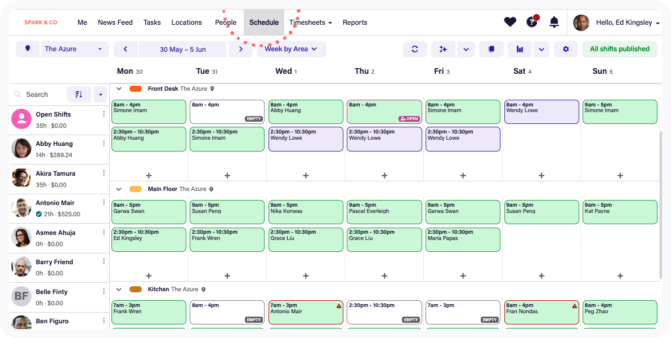Click the All shifts published button
This screenshot has width=671, height=338.
pos(619,49)
